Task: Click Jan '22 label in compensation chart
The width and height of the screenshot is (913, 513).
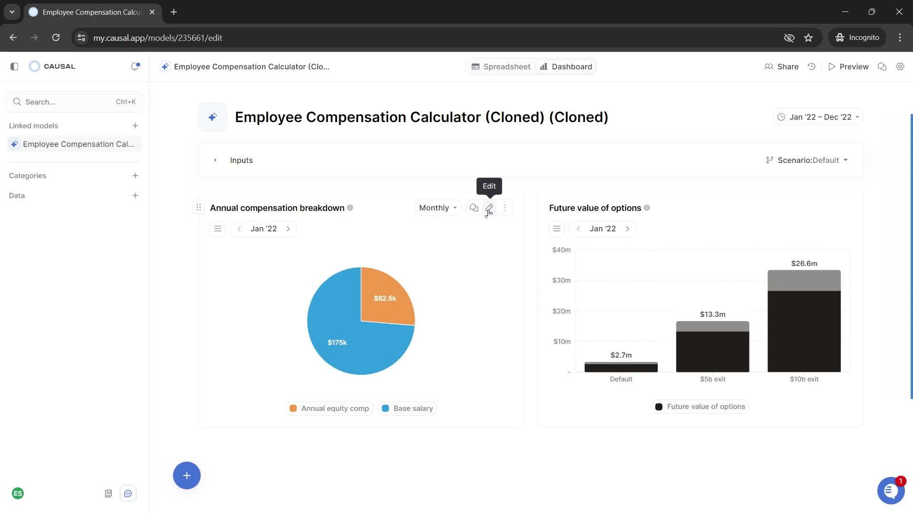Action: coord(263,228)
